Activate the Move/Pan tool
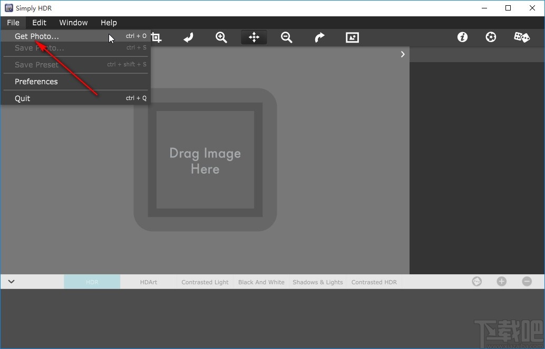The height and width of the screenshot is (349, 545). click(254, 37)
